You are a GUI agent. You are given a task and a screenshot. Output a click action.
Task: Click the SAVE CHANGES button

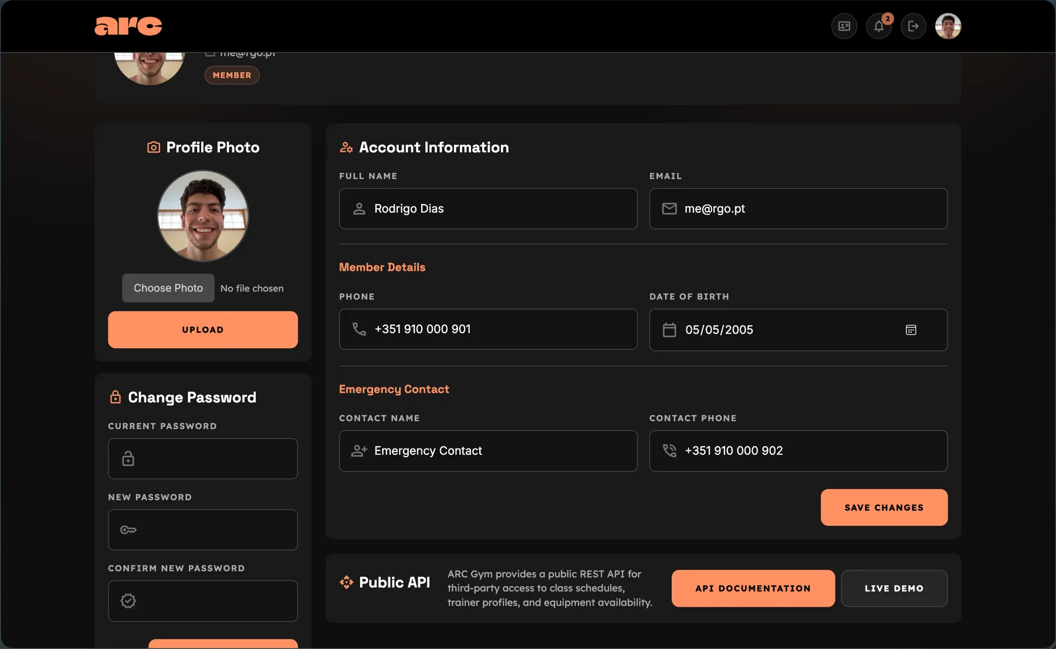coord(884,507)
